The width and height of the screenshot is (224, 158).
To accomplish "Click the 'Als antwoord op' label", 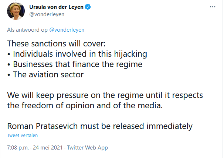I will pos(27,29).
